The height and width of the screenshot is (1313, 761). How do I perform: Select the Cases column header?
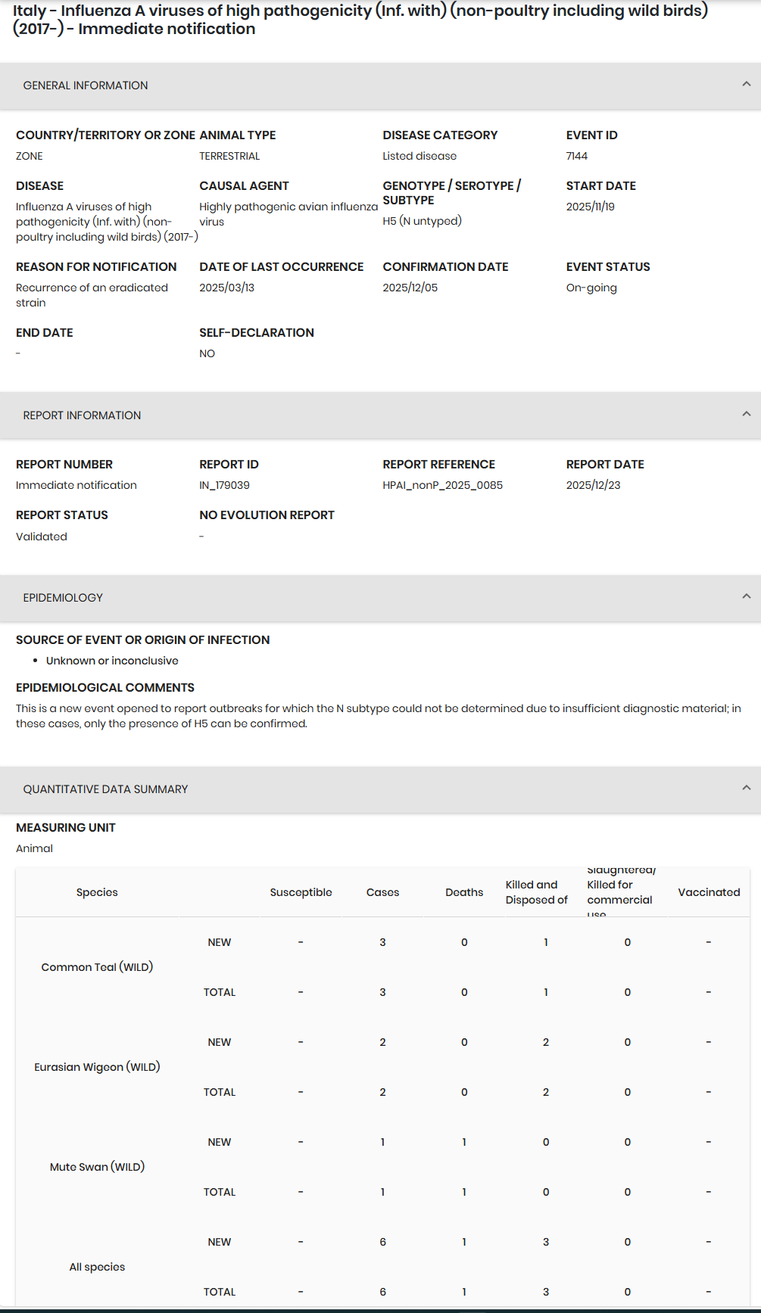tap(382, 892)
